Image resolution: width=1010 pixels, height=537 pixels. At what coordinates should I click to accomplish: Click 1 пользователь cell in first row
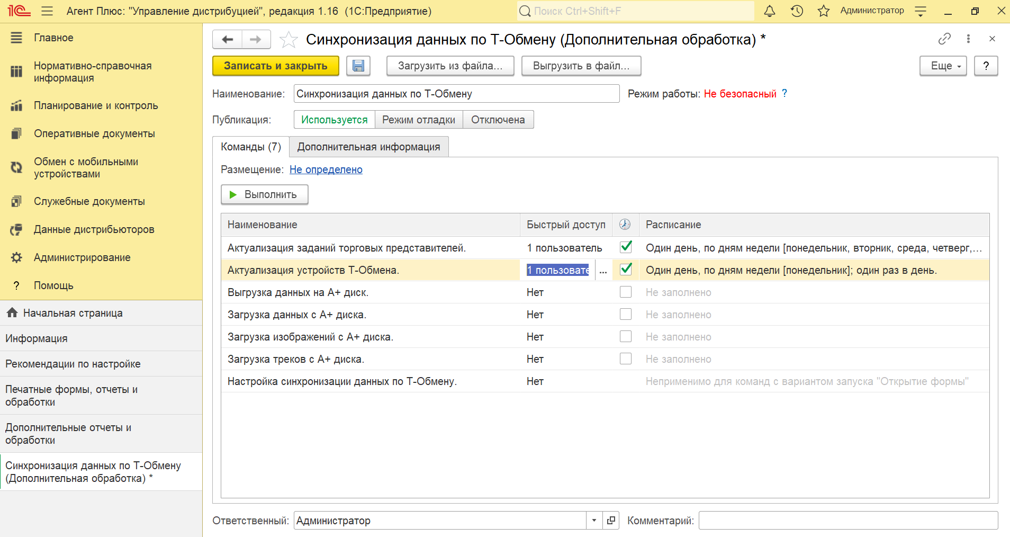pos(565,248)
